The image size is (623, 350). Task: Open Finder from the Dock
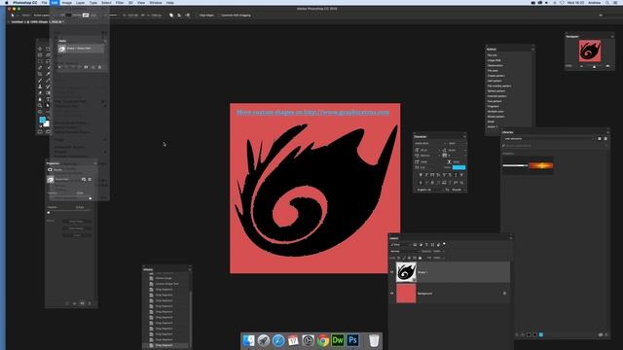click(x=249, y=340)
